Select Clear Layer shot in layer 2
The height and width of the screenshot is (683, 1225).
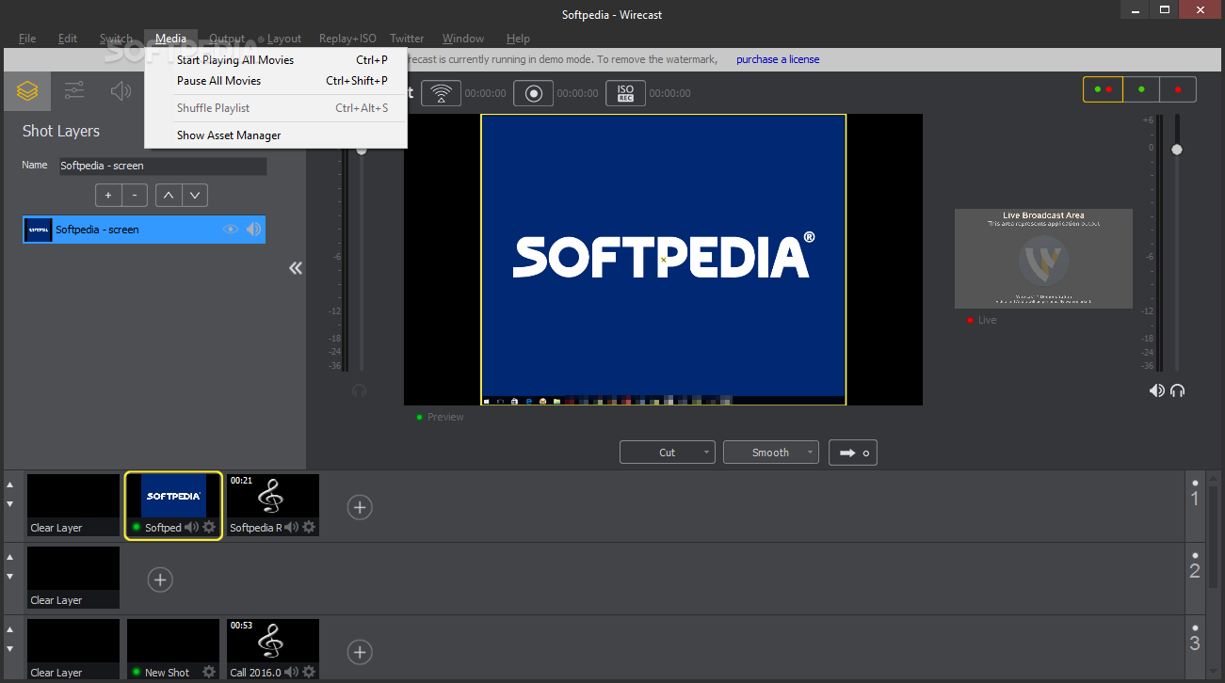(x=73, y=578)
